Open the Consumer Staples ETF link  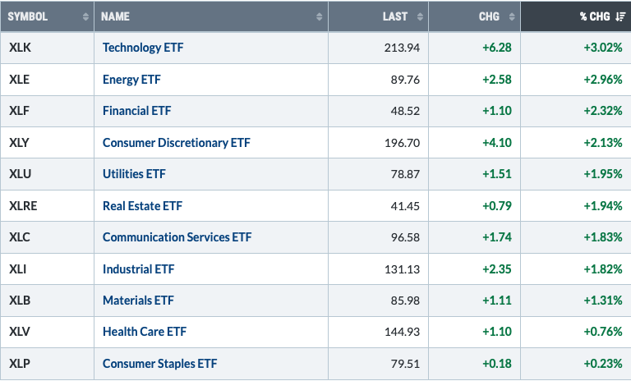click(159, 364)
